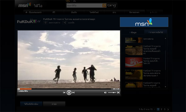The image size is (186, 112).
Task: Open the red Coke-style logo thumbnail
Action: 134,62
